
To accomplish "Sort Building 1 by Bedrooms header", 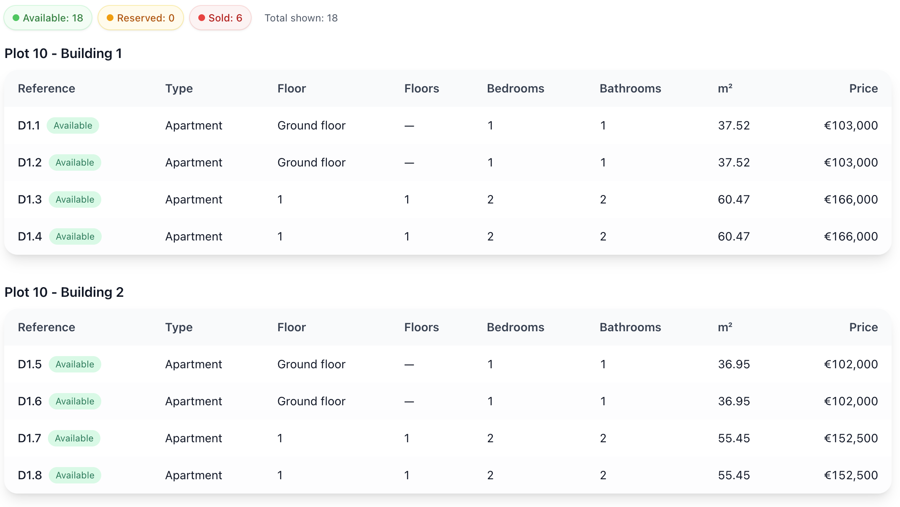I will click(x=515, y=89).
